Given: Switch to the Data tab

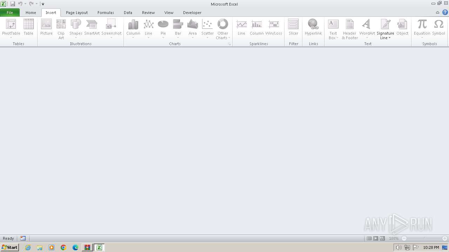Looking at the screenshot, I should pos(128,13).
